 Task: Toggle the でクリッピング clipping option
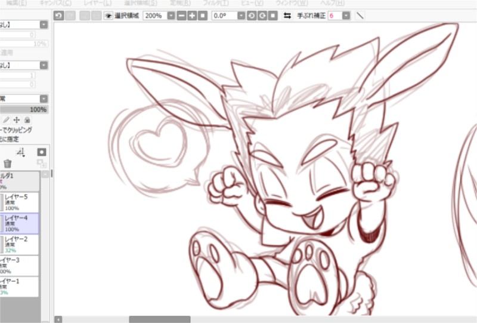(x=16, y=130)
